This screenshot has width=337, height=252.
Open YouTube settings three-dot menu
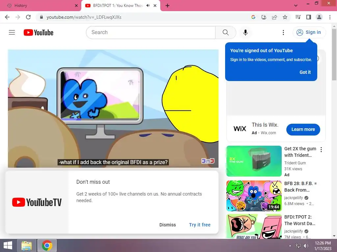(x=283, y=32)
